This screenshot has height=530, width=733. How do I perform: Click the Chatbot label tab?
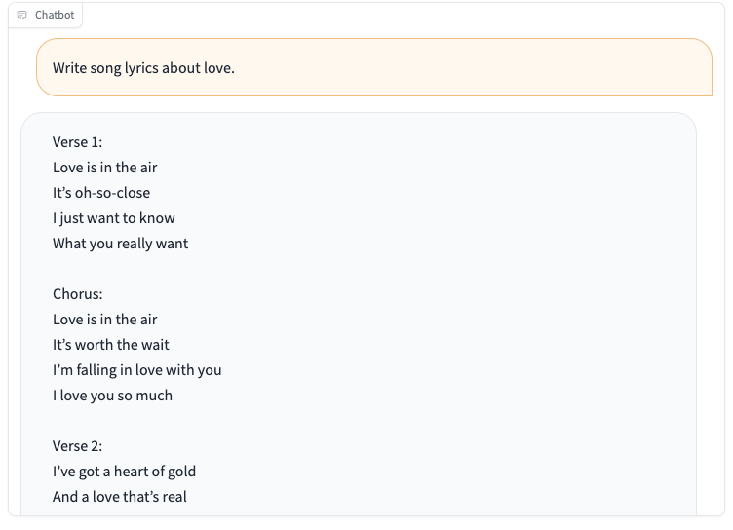pos(46,15)
